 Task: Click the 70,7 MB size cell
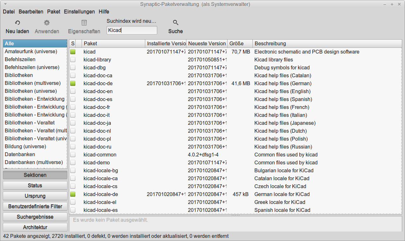tap(241, 52)
